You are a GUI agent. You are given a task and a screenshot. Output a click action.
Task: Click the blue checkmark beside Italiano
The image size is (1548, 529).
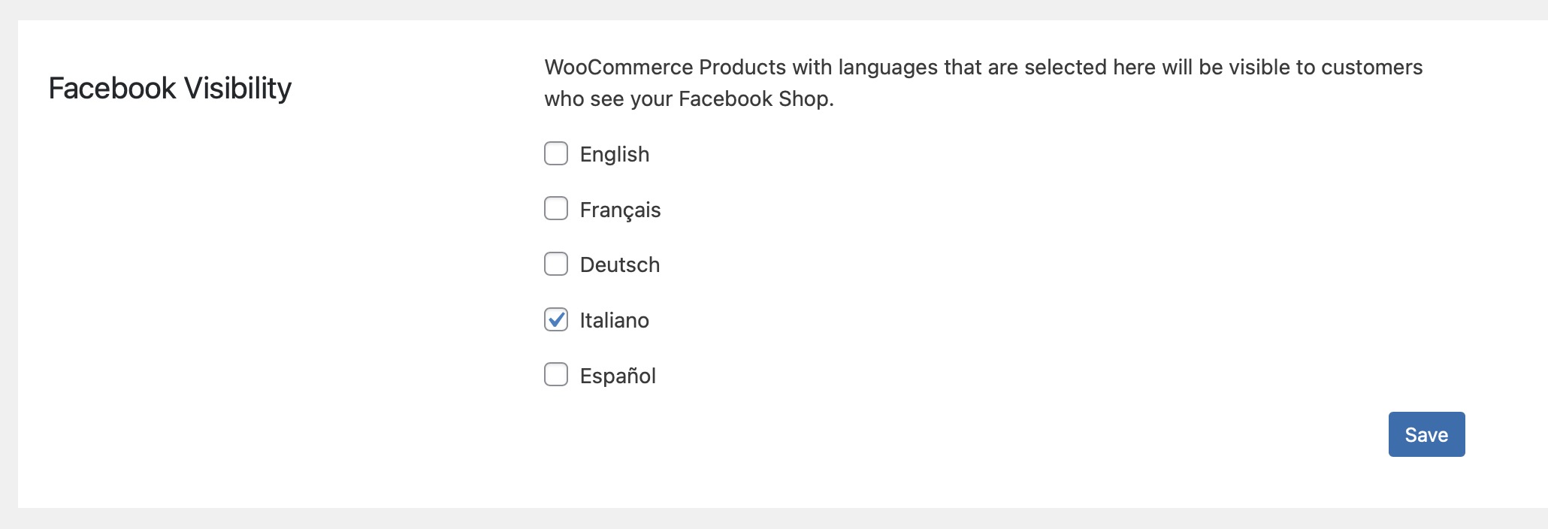pyautogui.click(x=556, y=319)
